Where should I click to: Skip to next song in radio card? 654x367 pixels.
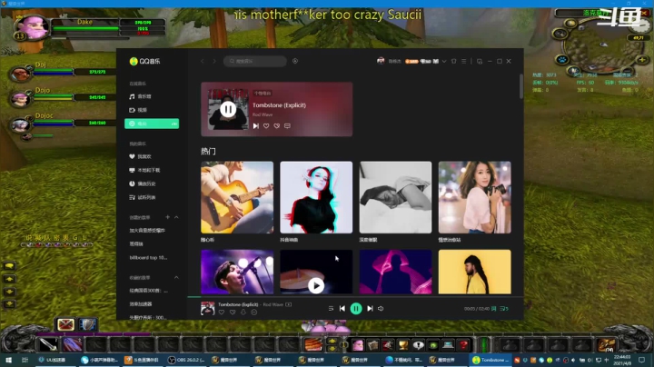pos(255,125)
